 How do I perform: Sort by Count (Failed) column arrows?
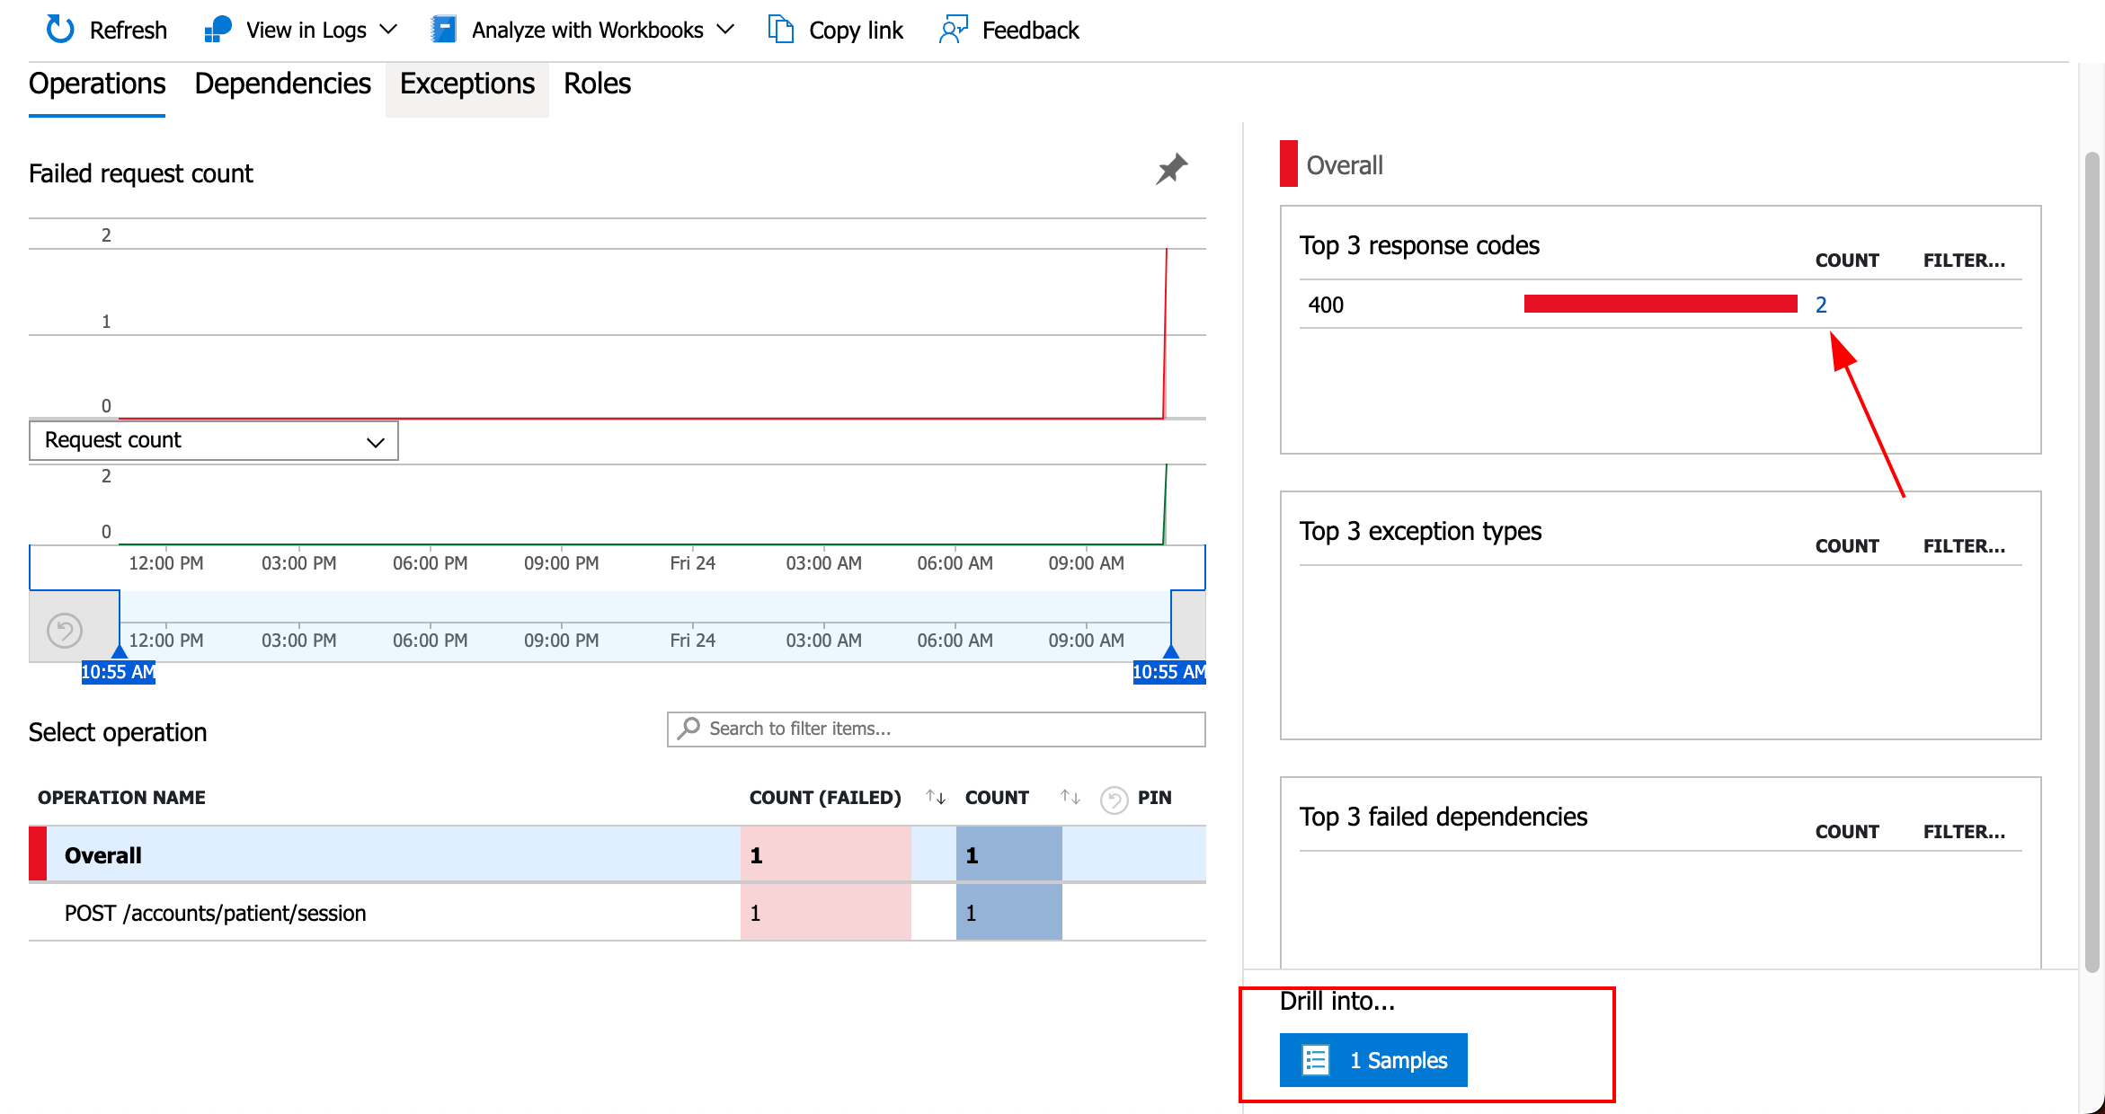[936, 797]
